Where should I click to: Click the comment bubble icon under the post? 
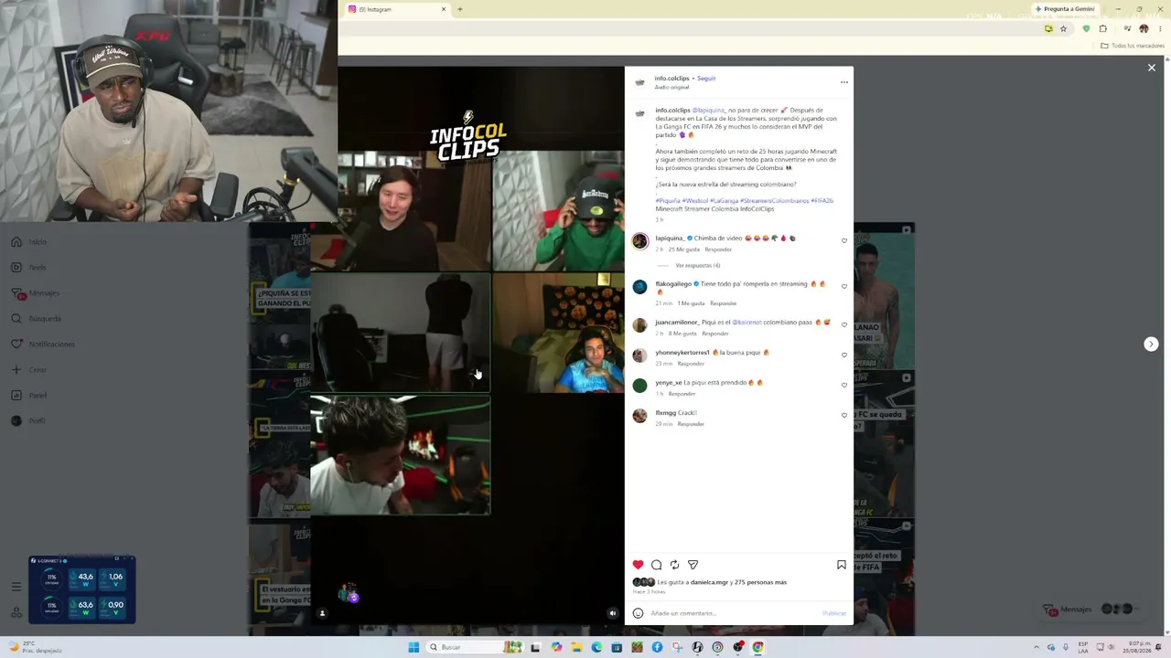657,565
